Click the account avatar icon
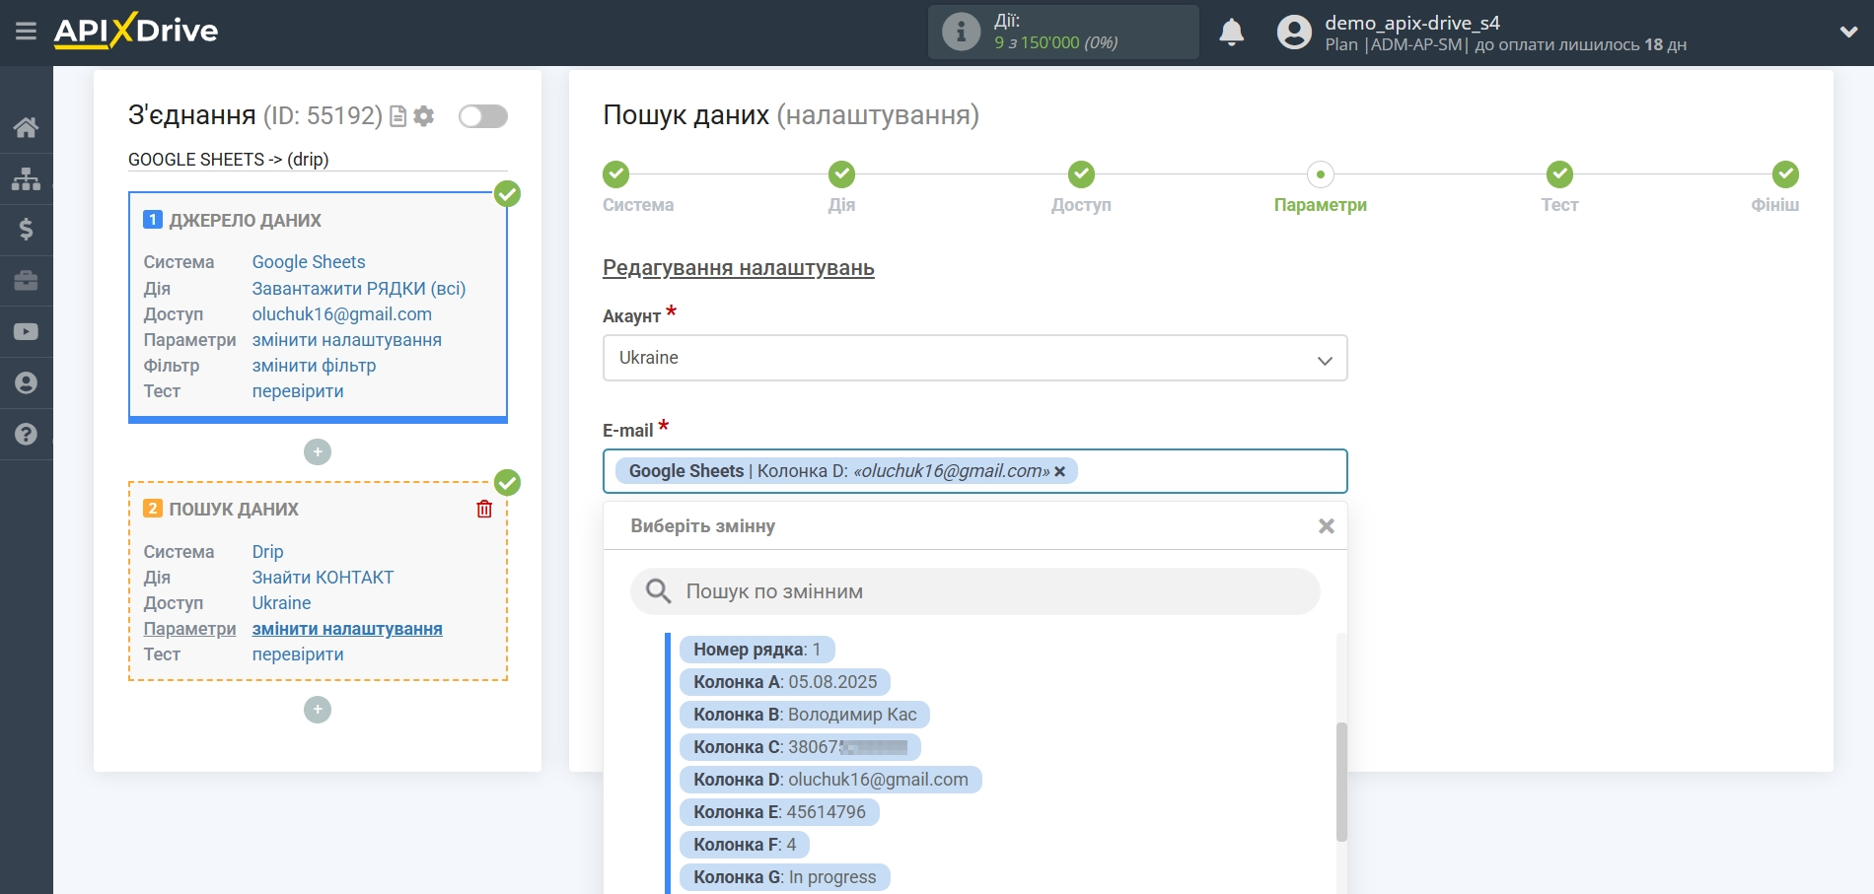Viewport: 1874px width, 894px height. (x=1294, y=33)
